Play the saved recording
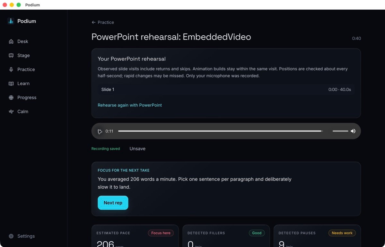This screenshot has height=247, width=385. click(x=100, y=131)
